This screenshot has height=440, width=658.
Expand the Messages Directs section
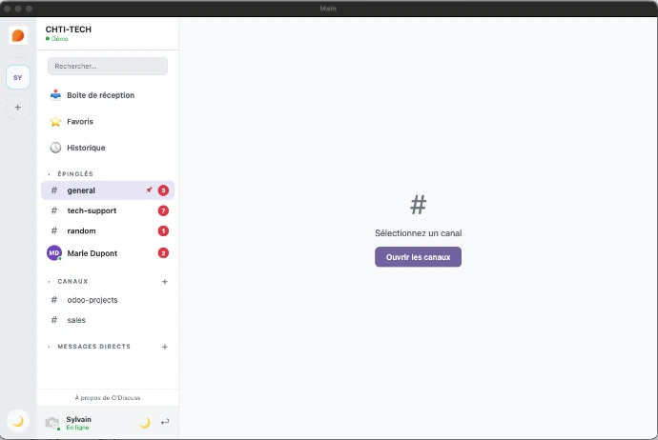[49, 347]
